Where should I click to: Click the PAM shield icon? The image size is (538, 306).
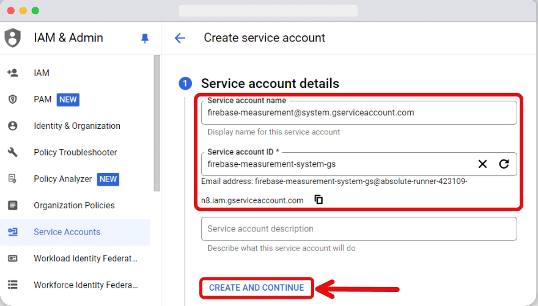[13, 100]
